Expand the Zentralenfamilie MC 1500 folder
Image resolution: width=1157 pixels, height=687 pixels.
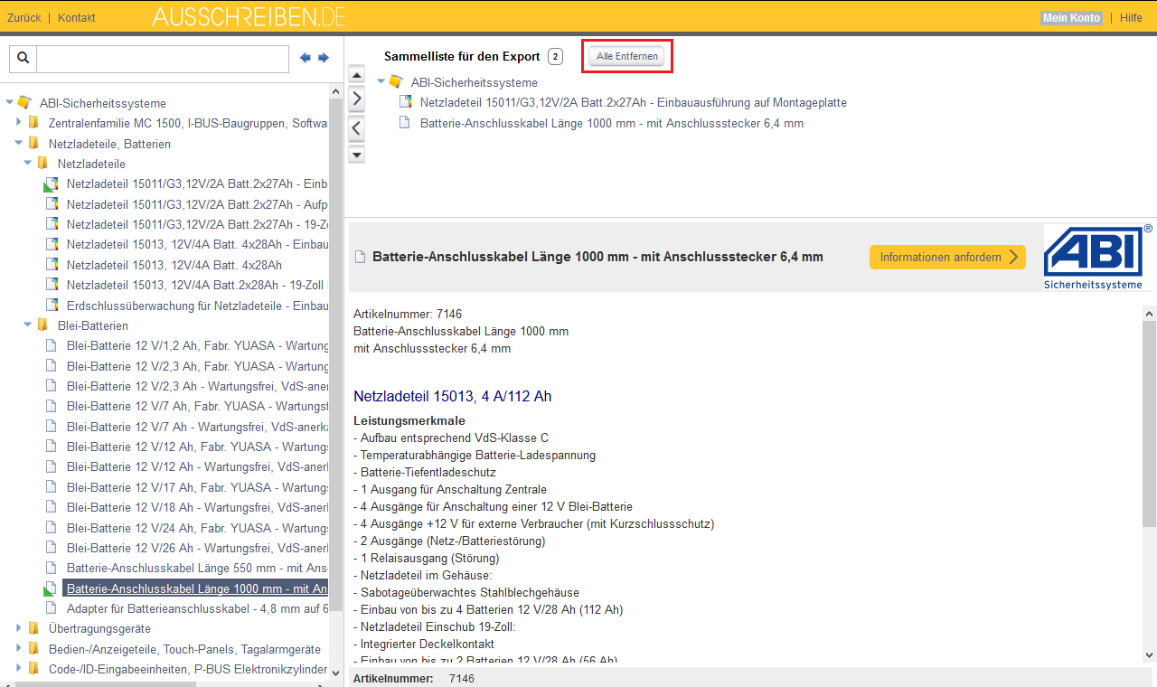[x=18, y=123]
